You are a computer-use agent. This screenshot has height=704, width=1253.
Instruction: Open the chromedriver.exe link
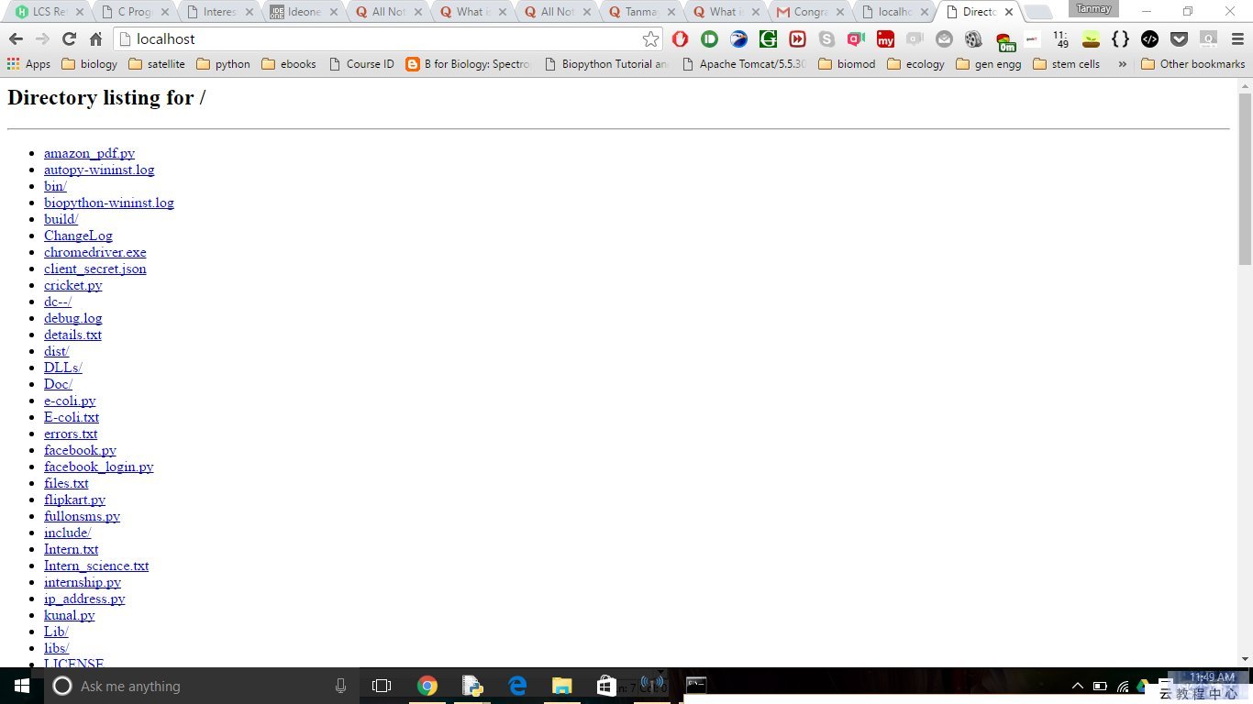tap(94, 252)
